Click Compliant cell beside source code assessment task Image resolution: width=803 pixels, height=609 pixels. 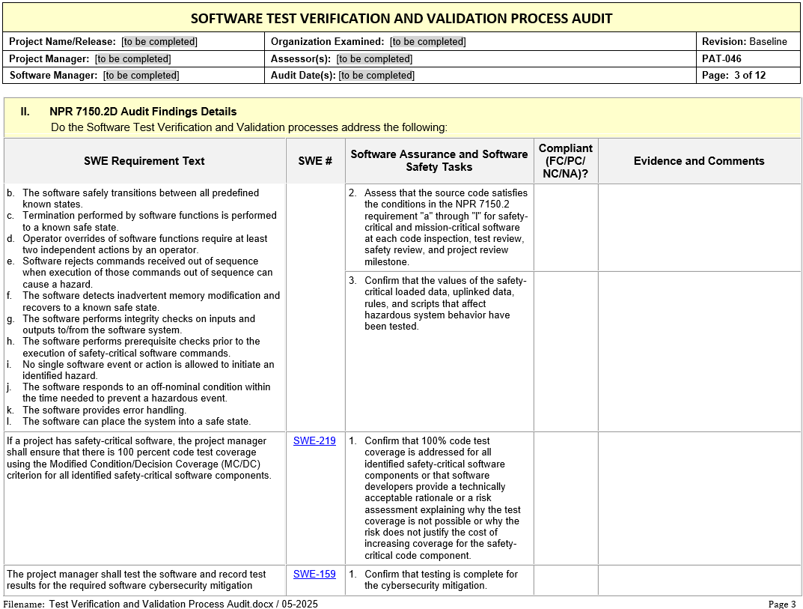[566, 228]
